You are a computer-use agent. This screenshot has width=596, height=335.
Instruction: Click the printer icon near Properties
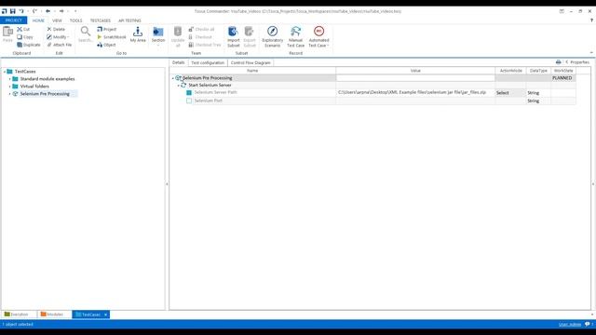coord(559,62)
